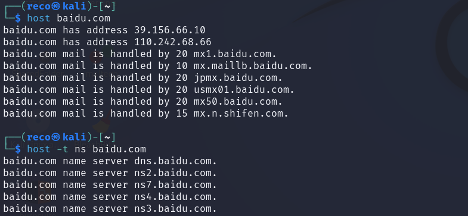This screenshot has height=216, width=468.
Task: Click the dns.baidu.com name server
Action: pos(175,161)
